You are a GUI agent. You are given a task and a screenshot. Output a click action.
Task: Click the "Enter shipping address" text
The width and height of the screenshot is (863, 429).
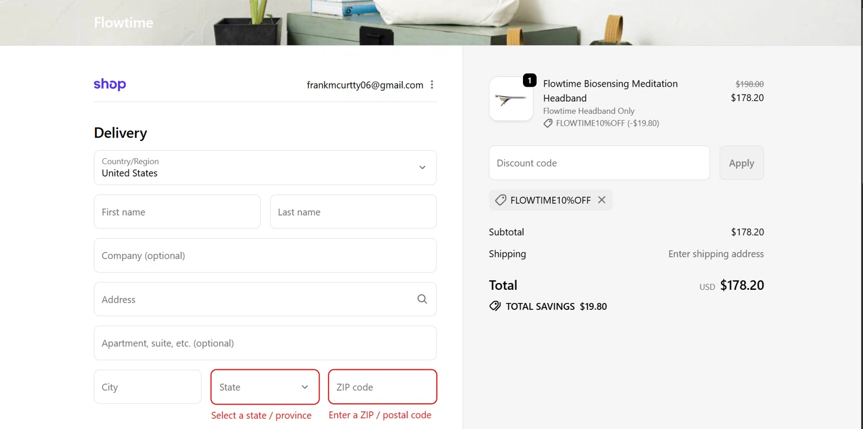(716, 254)
